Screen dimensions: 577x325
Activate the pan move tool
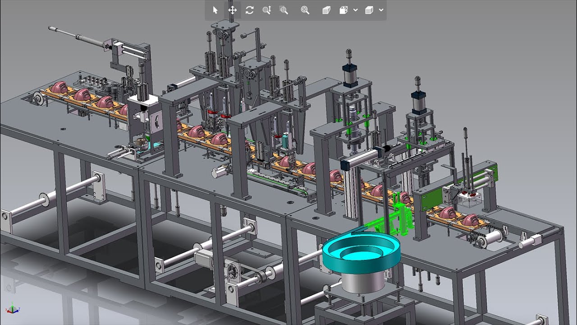click(x=233, y=10)
